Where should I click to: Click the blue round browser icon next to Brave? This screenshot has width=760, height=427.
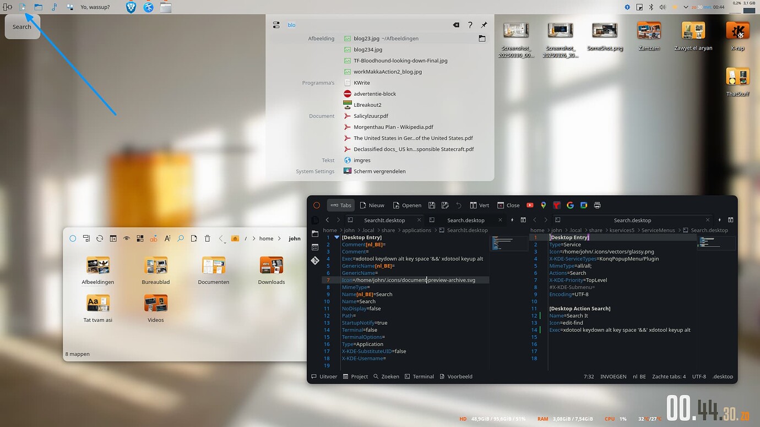148,7
